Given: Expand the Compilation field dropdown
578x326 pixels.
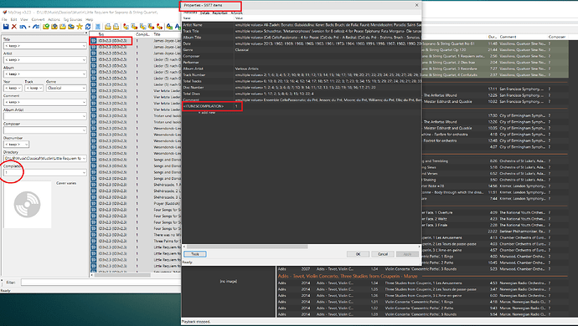Looking at the screenshot, I should tap(84, 172).
